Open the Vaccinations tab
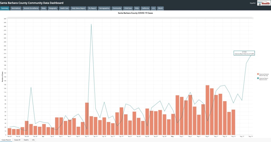The height and width of the screenshot is (142, 271). 16,8
